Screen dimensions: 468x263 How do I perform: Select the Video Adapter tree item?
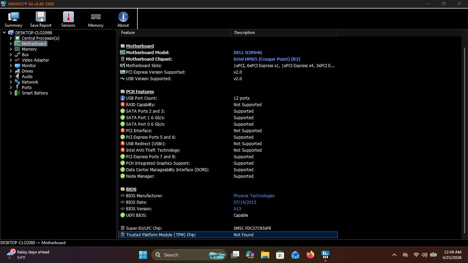pos(35,60)
